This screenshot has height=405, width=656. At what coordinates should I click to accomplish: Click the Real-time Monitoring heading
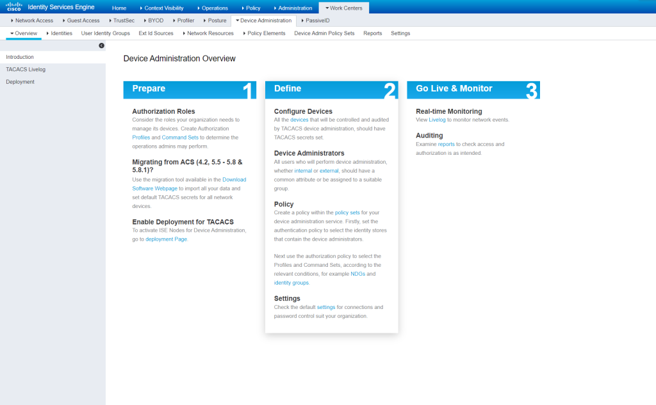pos(449,111)
